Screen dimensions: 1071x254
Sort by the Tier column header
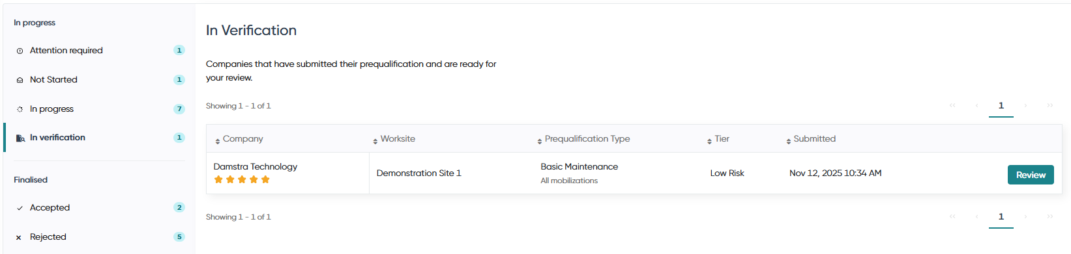718,139
